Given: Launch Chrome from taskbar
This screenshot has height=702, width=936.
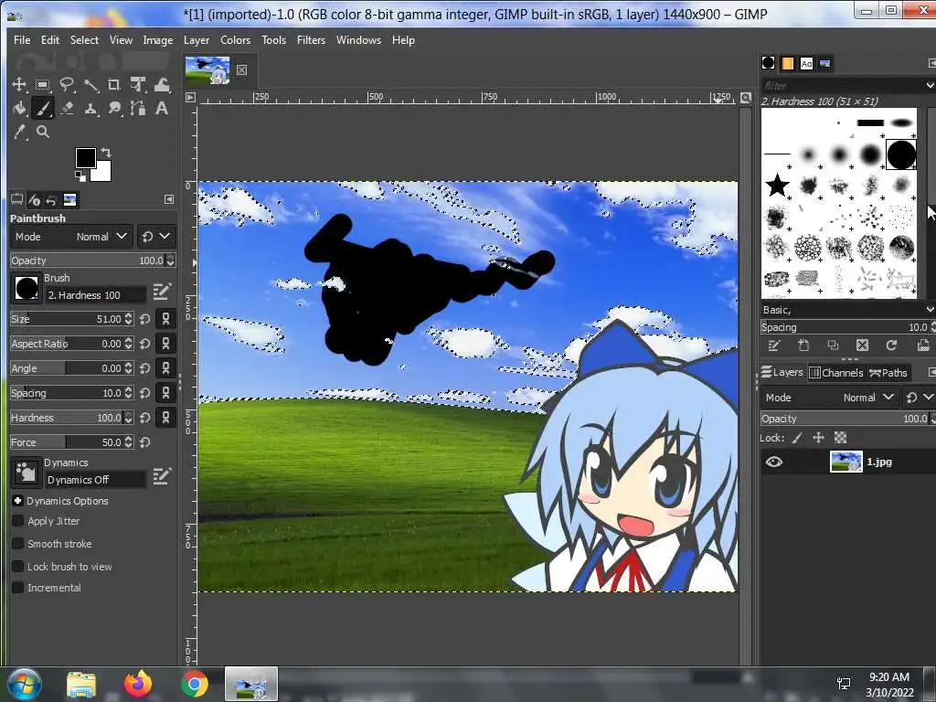Looking at the screenshot, I should click(x=194, y=684).
